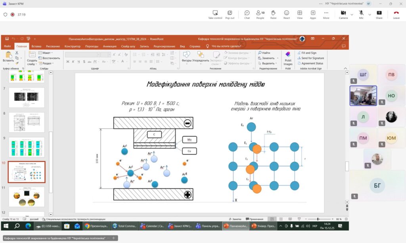Open the Анимация ribbon tab
This screenshot has width=406, height=243.
tap(109, 46)
